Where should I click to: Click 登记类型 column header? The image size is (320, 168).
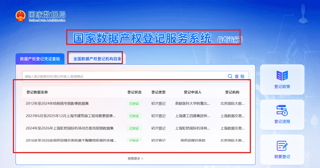(x=158, y=92)
